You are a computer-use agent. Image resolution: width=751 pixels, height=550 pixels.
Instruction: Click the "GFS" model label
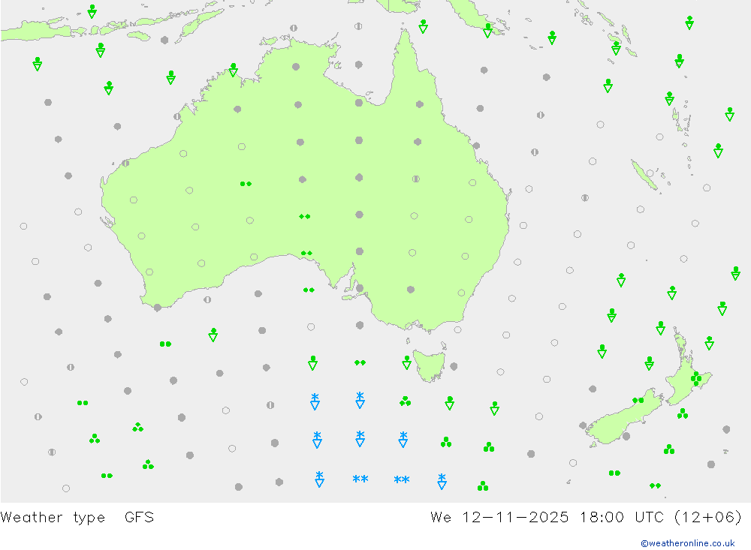click(x=139, y=517)
